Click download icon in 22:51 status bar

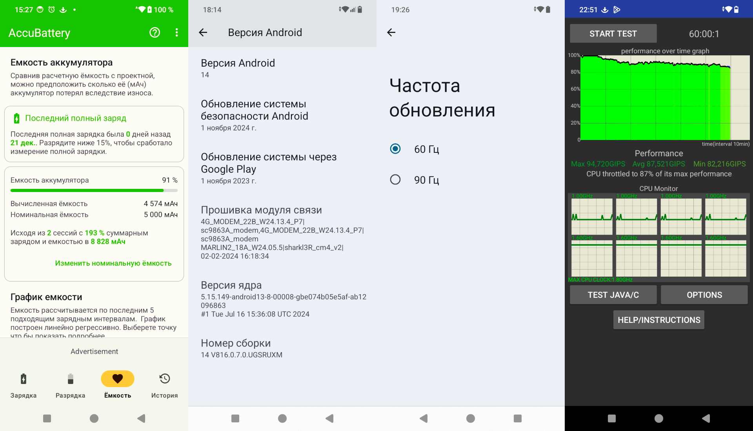pyautogui.click(x=605, y=9)
